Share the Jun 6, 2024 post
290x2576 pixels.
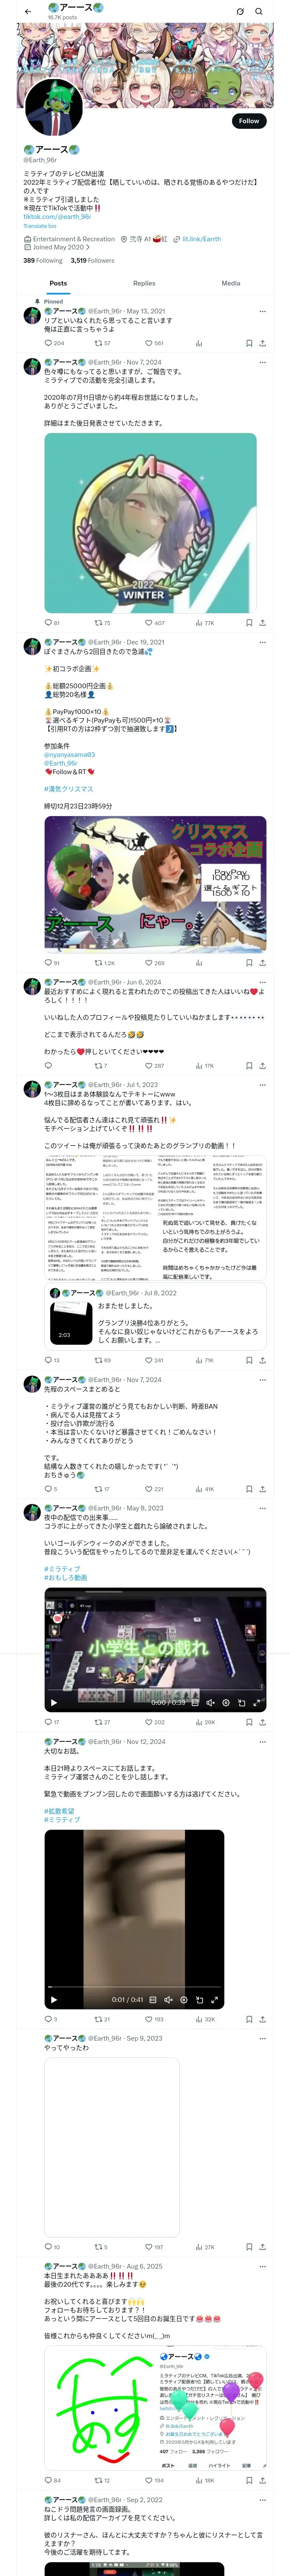coord(262,1065)
